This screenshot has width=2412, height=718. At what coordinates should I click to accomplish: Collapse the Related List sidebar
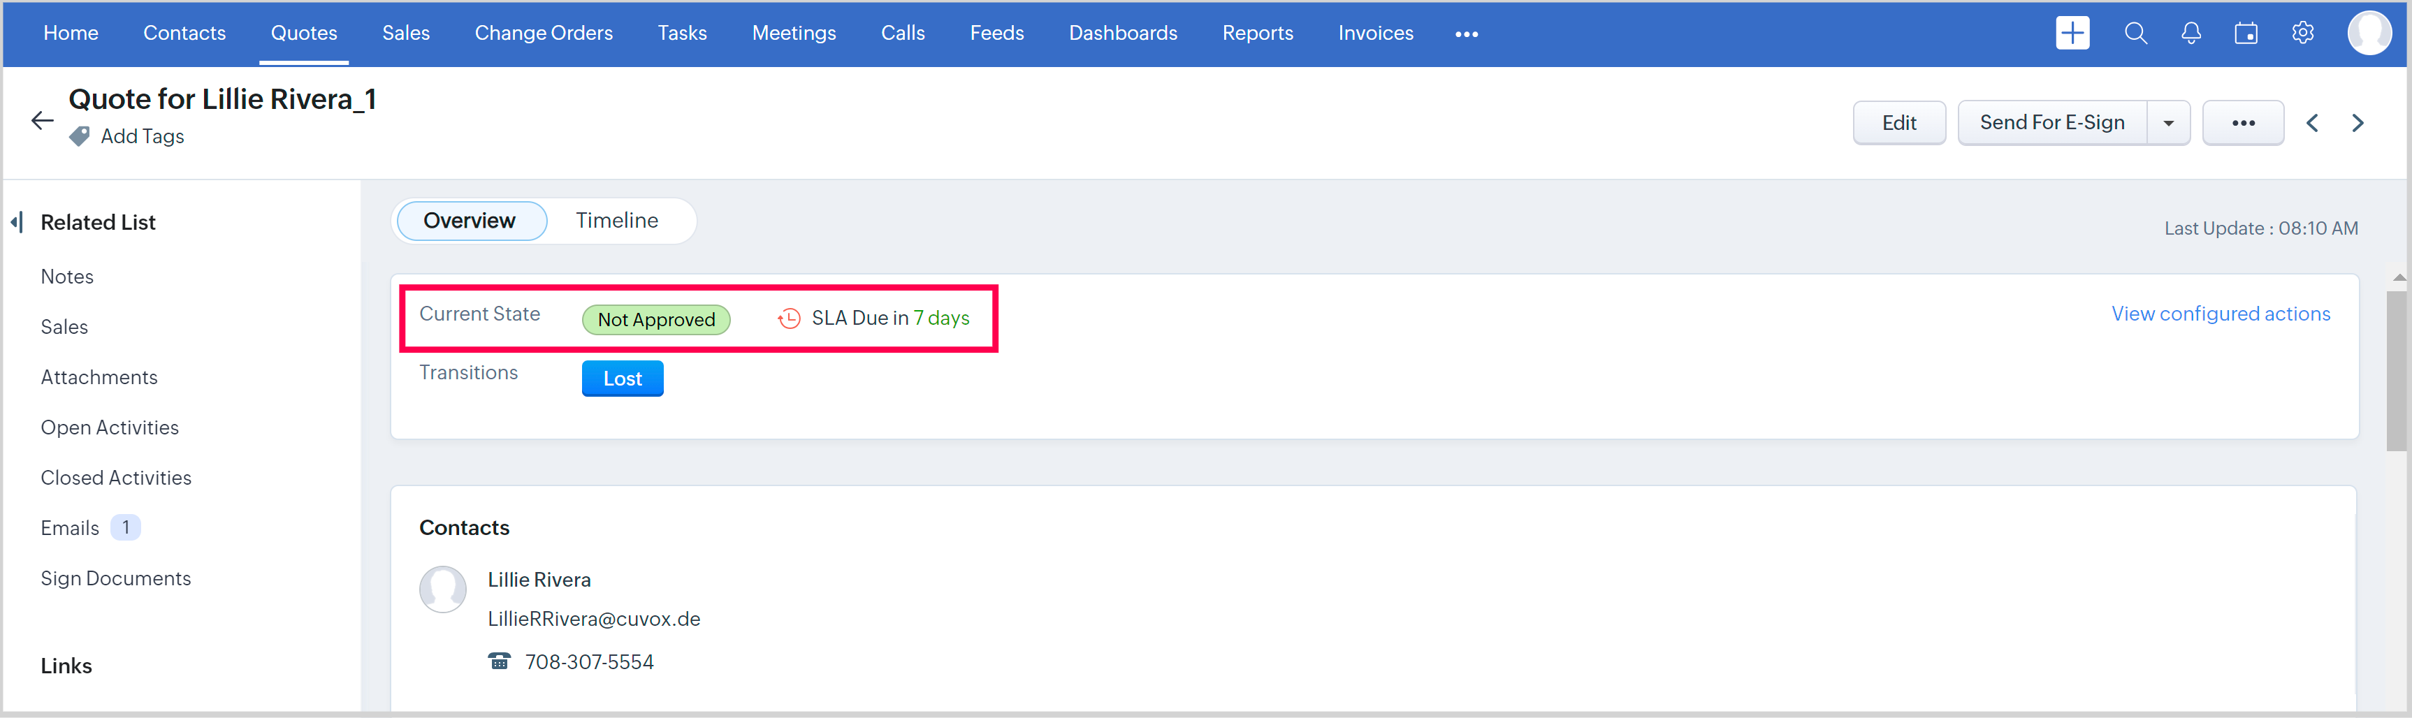[x=17, y=222]
